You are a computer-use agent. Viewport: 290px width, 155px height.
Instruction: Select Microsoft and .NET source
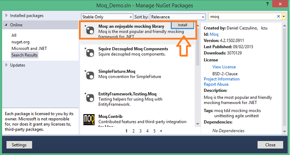pos(29,49)
